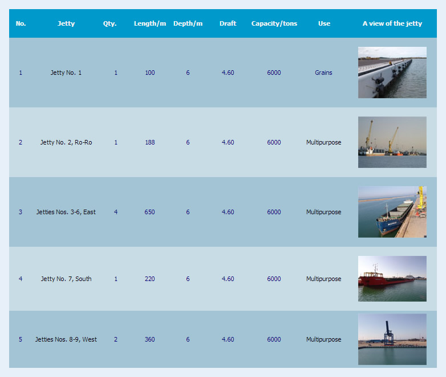
Task: Click the 'Capacity/tons' column header
Action: click(274, 23)
